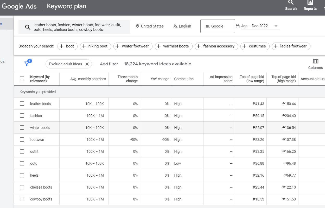Image resolution: width=325 pixels, height=208 pixels.
Task: Click the magnifier icon in keyword box
Action: [28, 27]
